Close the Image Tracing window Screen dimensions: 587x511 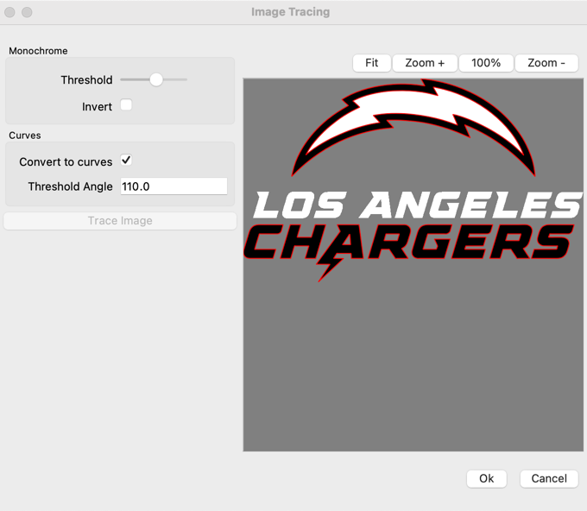9,12
